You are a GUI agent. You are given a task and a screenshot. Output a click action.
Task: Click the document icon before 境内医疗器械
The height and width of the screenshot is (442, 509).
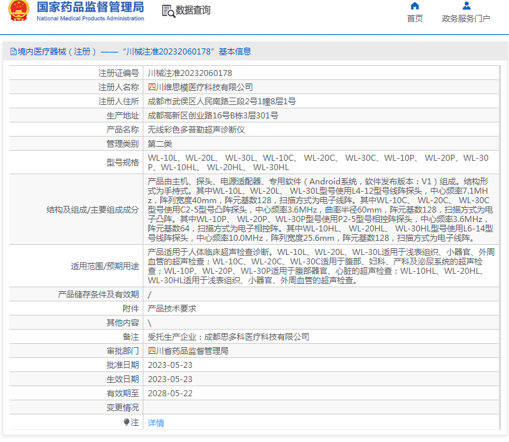(x=13, y=52)
